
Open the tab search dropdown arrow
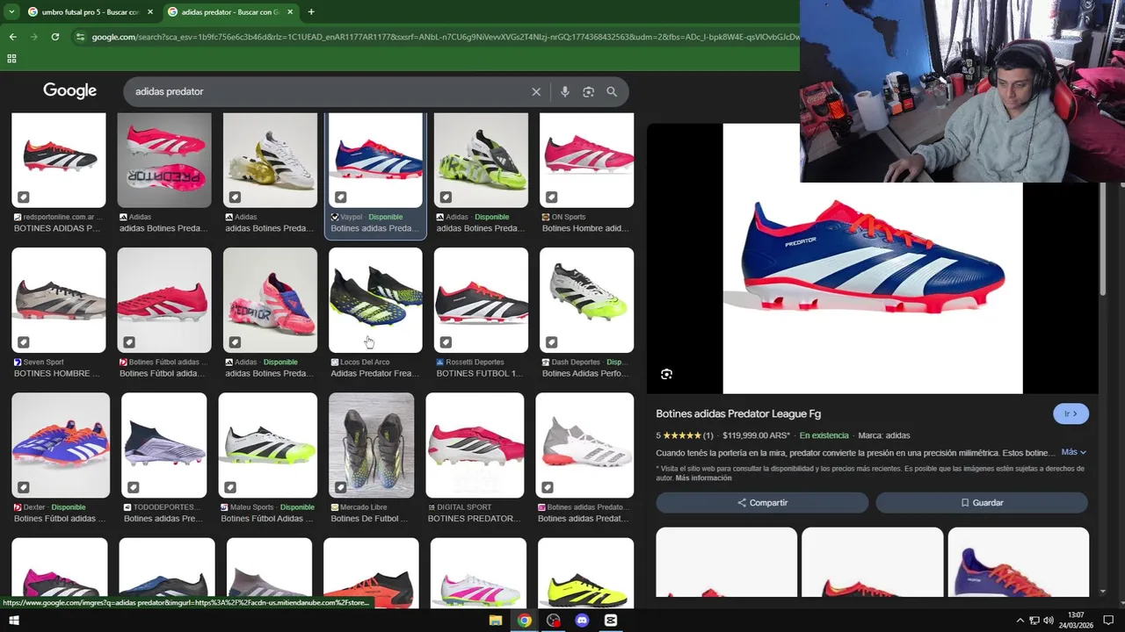tap(11, 11)
